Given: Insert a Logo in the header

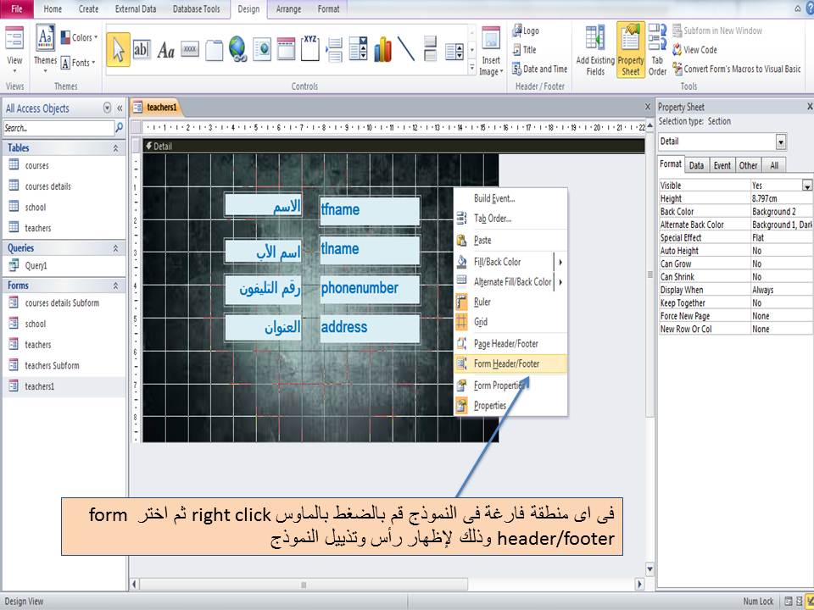Looking at the screenshot, I should 527,30.
